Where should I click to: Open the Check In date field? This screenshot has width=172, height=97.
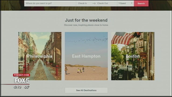point(83,4)
